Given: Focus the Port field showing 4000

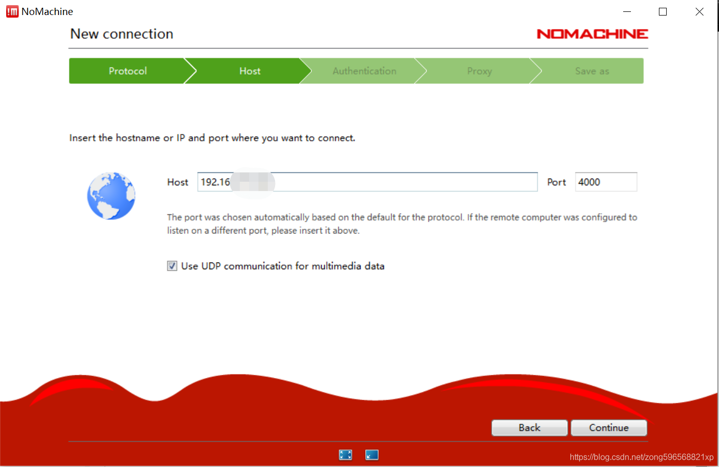Looking at the screenshot, I should pyautogui.click(x=606, y=182).
